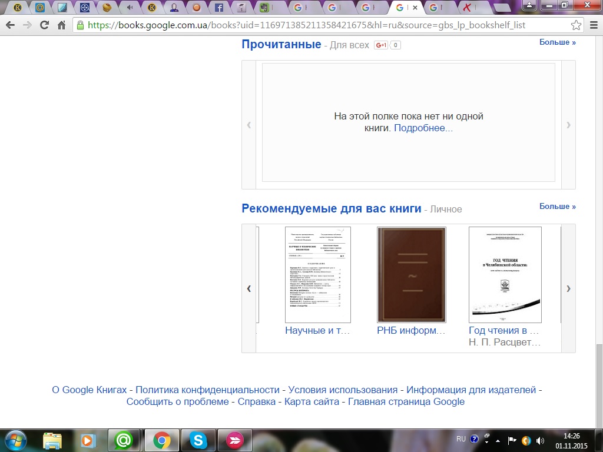
Task: Go back using the browser back arrow
Action: (11, 25)
